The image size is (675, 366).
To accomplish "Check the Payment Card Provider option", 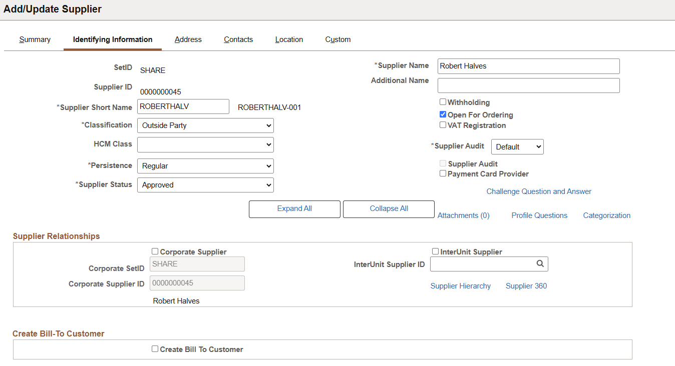I will (x=443, y=173).
